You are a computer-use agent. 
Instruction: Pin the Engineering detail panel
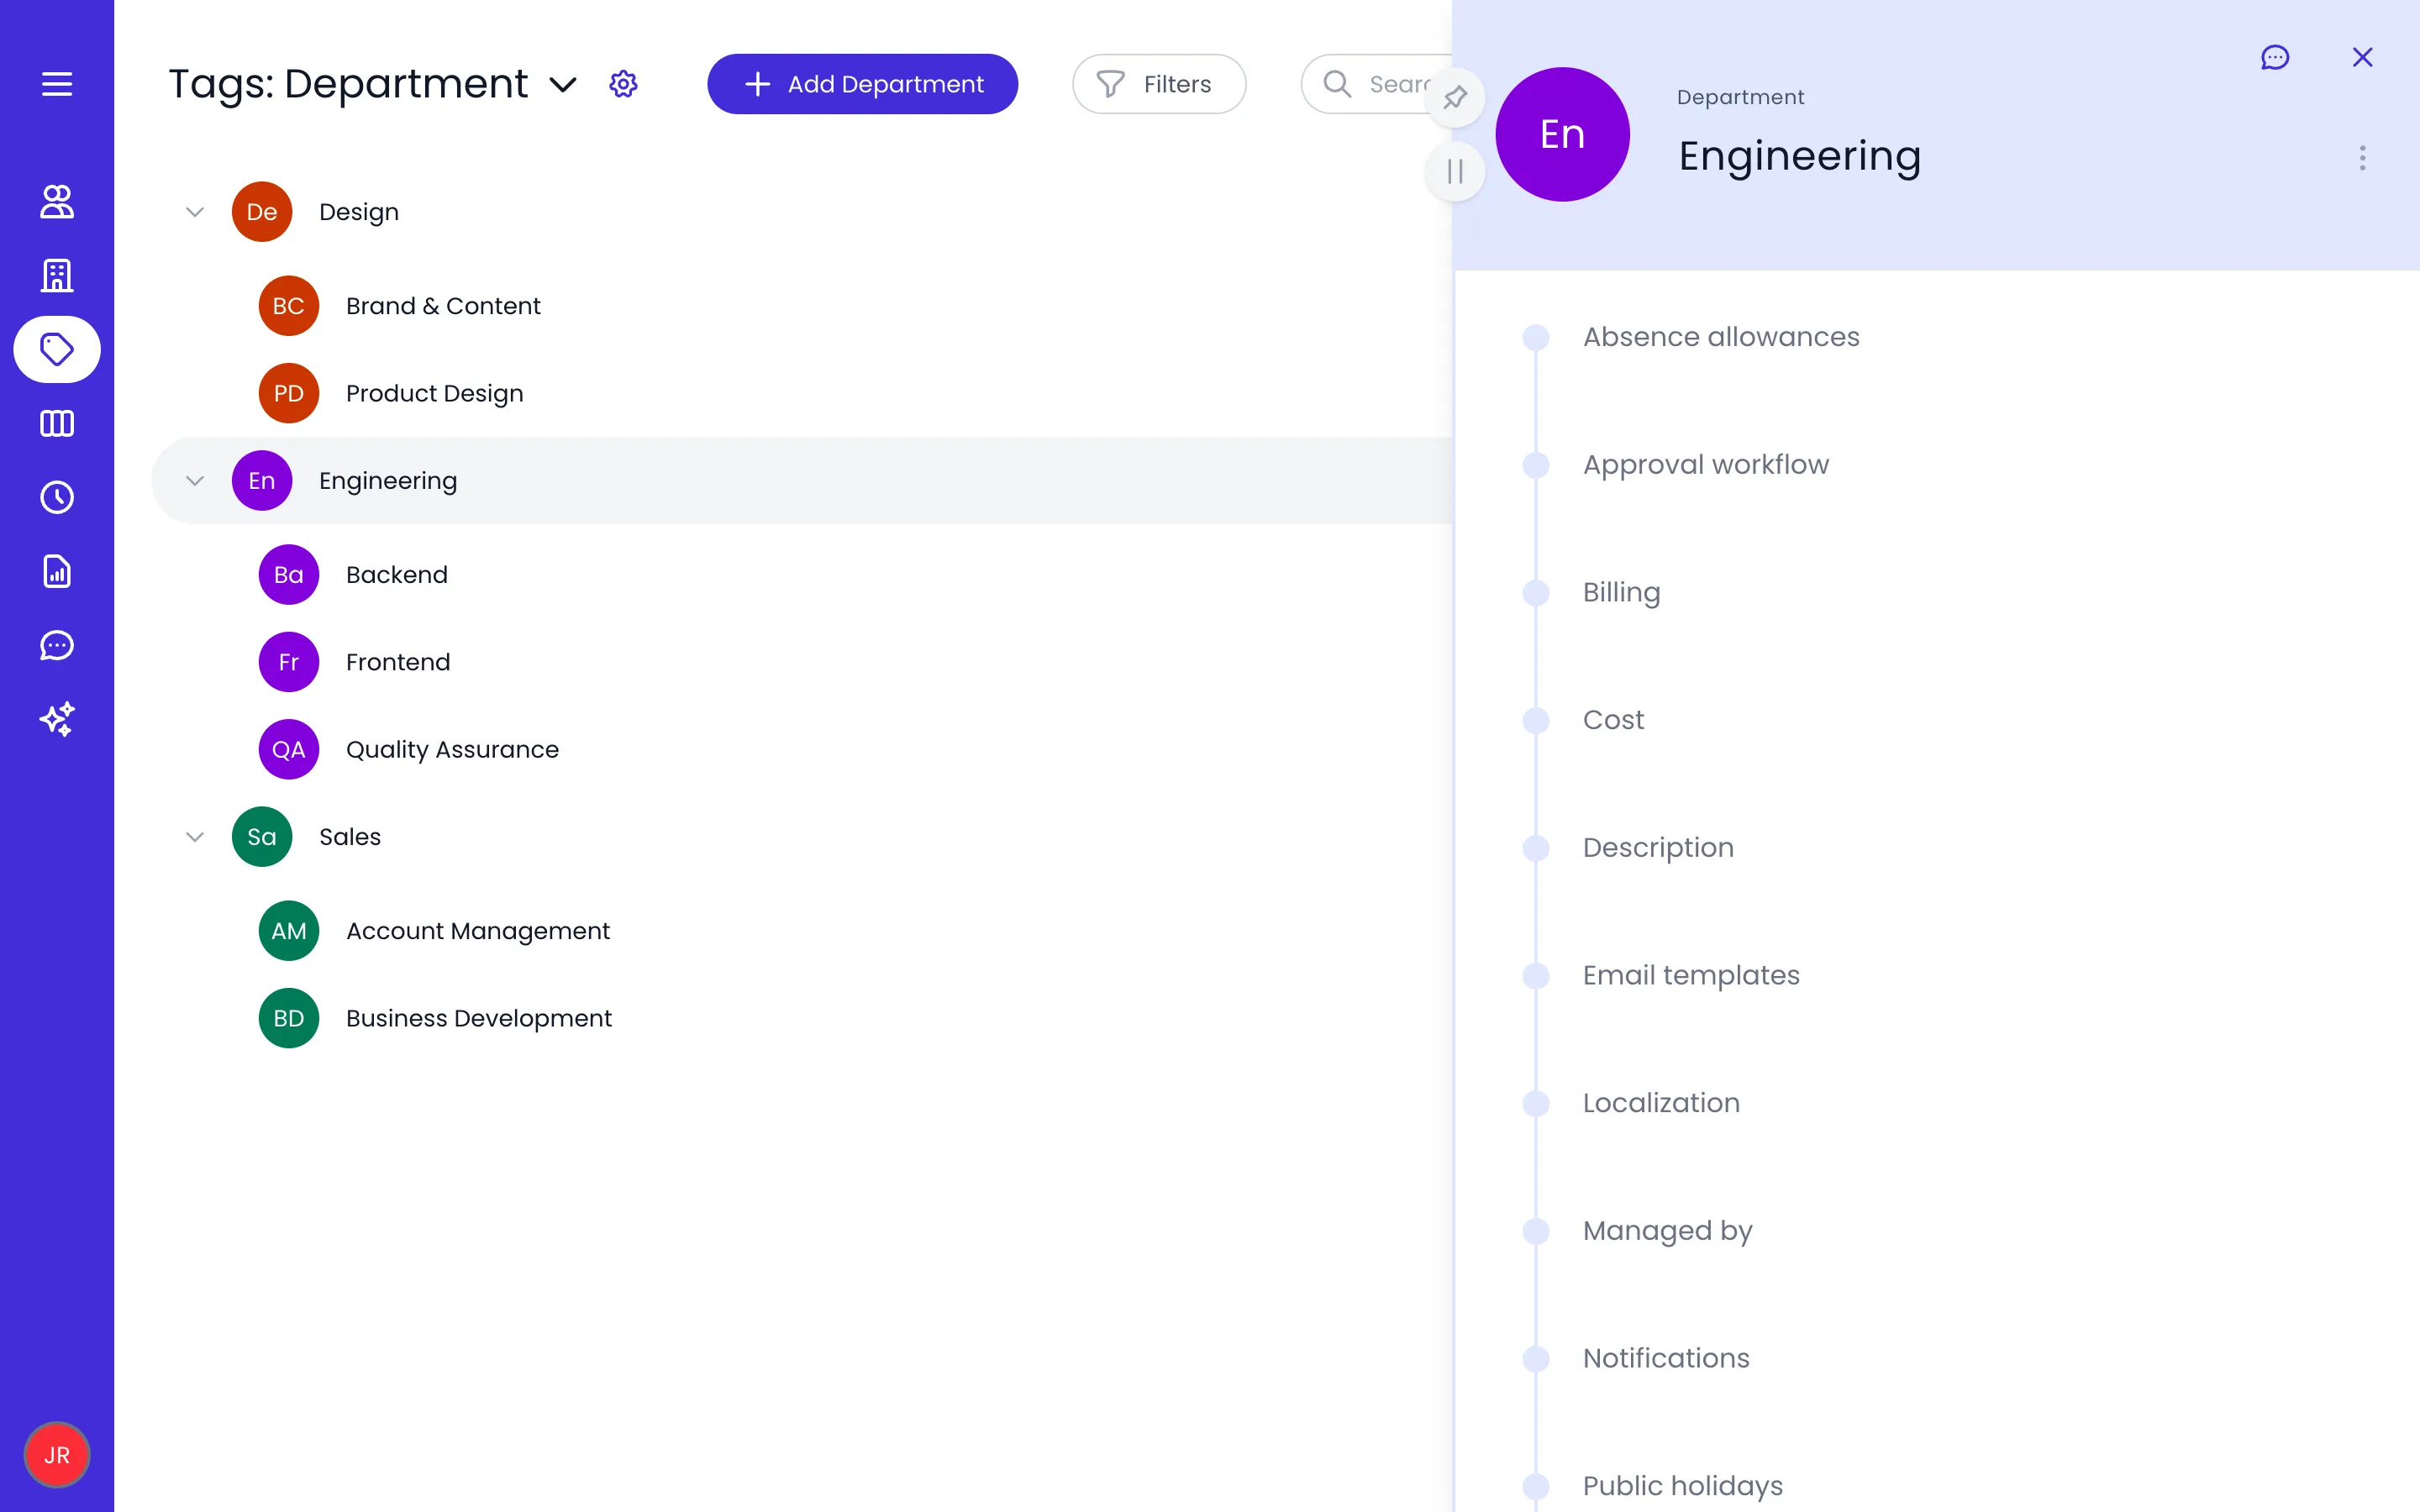pyautogui.click(x=1455, y=97)
